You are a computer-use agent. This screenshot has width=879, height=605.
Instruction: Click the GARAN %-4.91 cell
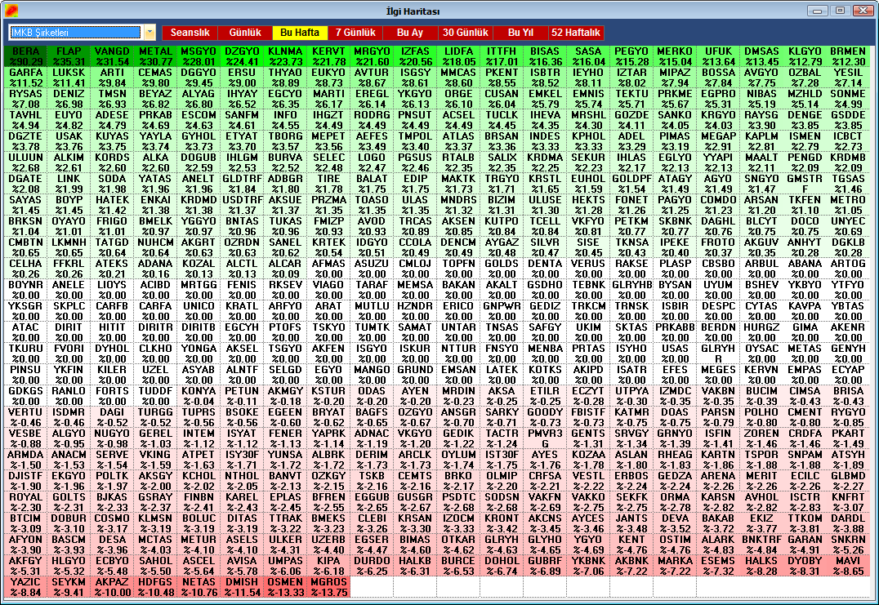point(805,545)
